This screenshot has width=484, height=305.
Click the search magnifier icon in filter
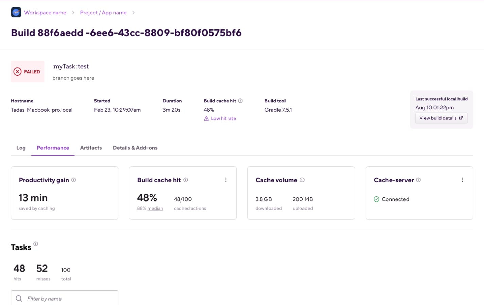click(19, 299)
